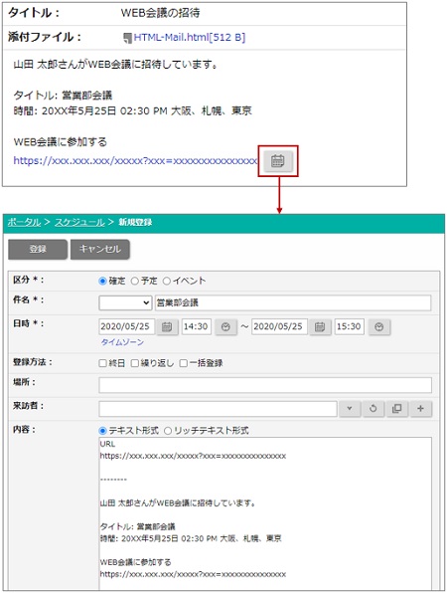The image size is (447, 593).
Task: Select the 予定 radio button
Action: click(x=134, y=281)
